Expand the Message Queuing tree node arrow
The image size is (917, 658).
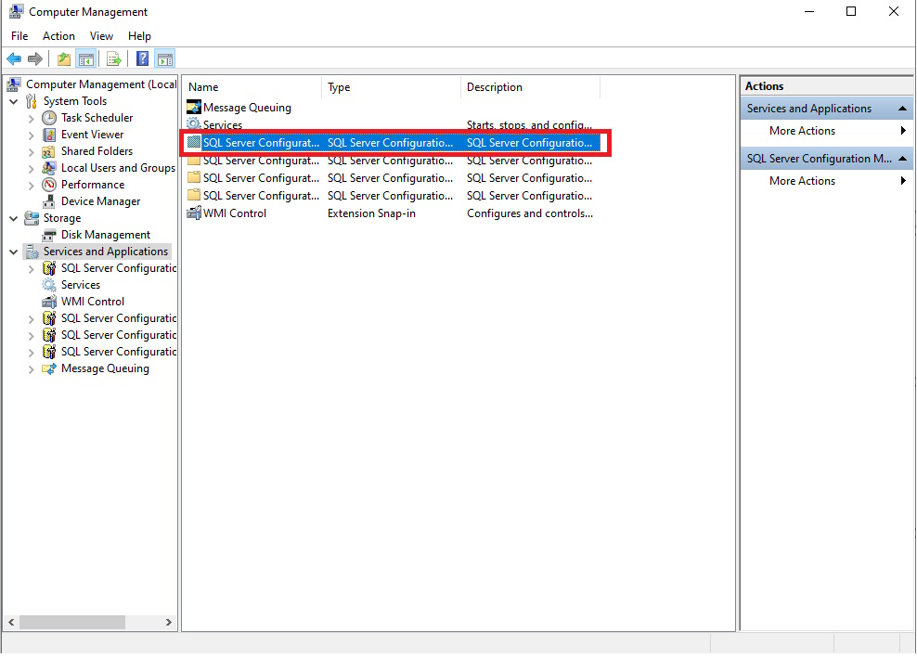point(31,369)
